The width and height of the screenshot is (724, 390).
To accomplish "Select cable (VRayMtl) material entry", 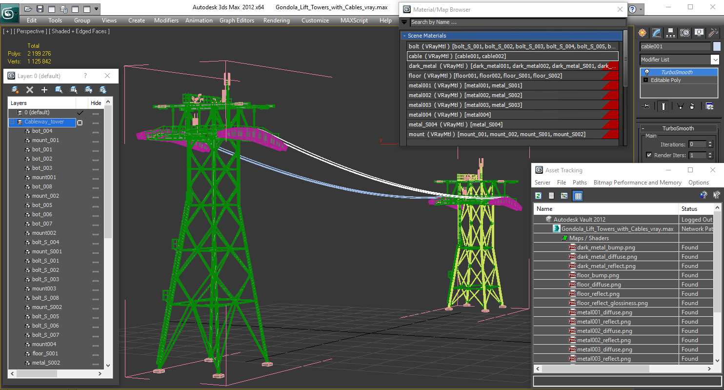I will [x=512, y=56].
